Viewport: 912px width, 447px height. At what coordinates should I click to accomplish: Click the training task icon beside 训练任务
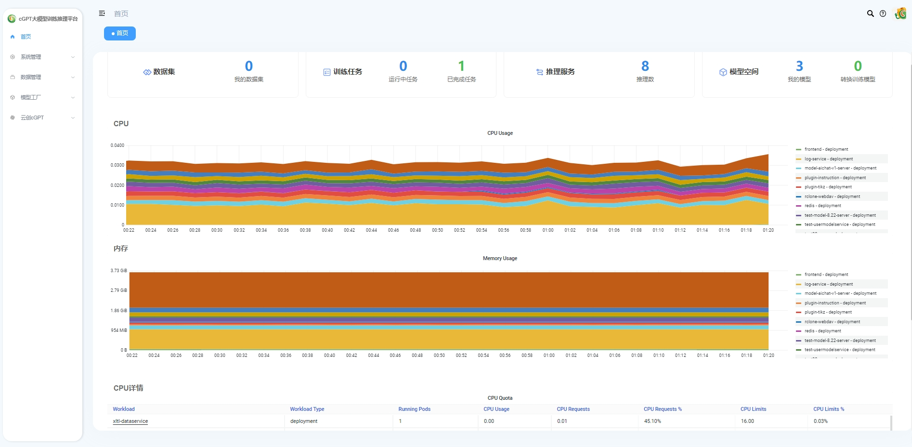(326, 72)
